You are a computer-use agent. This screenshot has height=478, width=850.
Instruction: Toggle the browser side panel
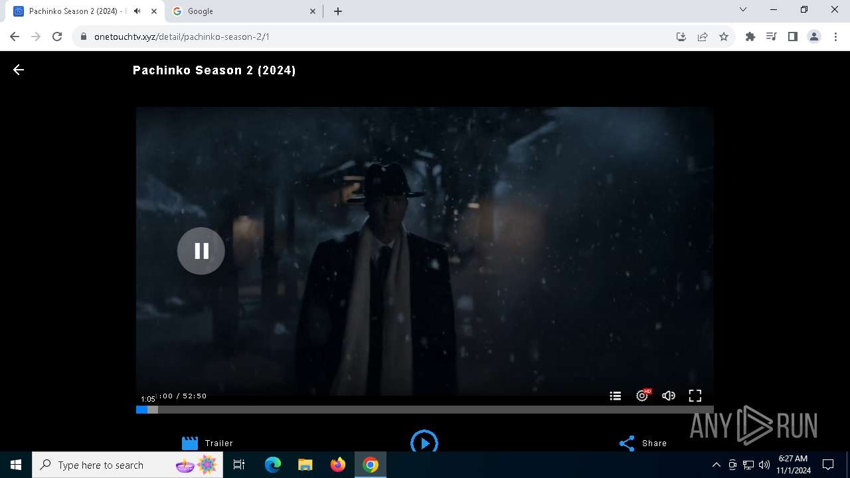(x=793, y=37)
